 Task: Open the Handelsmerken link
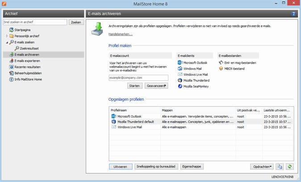(x=121, y=34)
